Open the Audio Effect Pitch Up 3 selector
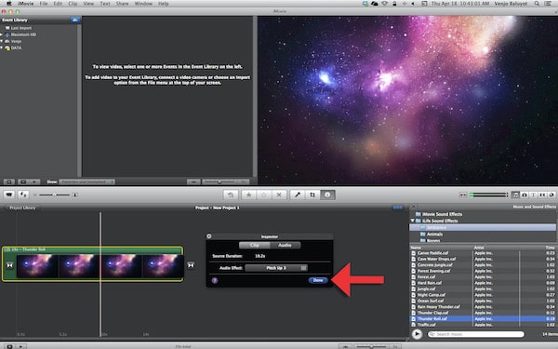This screenshot has width=558, height=349. click(276, 268)
